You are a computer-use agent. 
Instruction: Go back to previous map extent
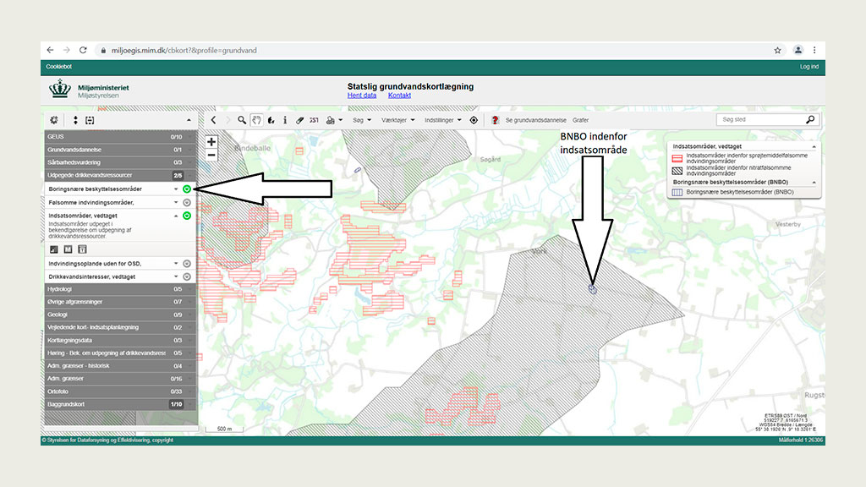pyautogui.click(x=214, y=120)
